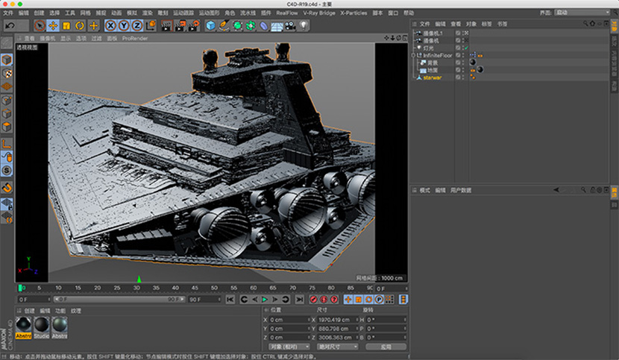Toggle Position keyframe recording
The image size is (619, 360).
click(348, 300)
